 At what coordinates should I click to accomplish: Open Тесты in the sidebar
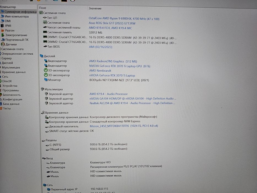pyautogui.click(x=7, y=108)
